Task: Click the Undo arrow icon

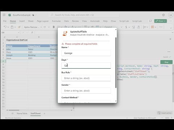Action: click(x=5, y=27)
